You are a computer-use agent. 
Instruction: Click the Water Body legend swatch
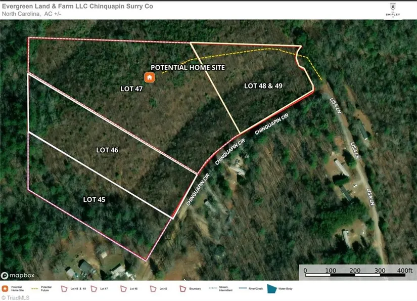pos(272,289)
